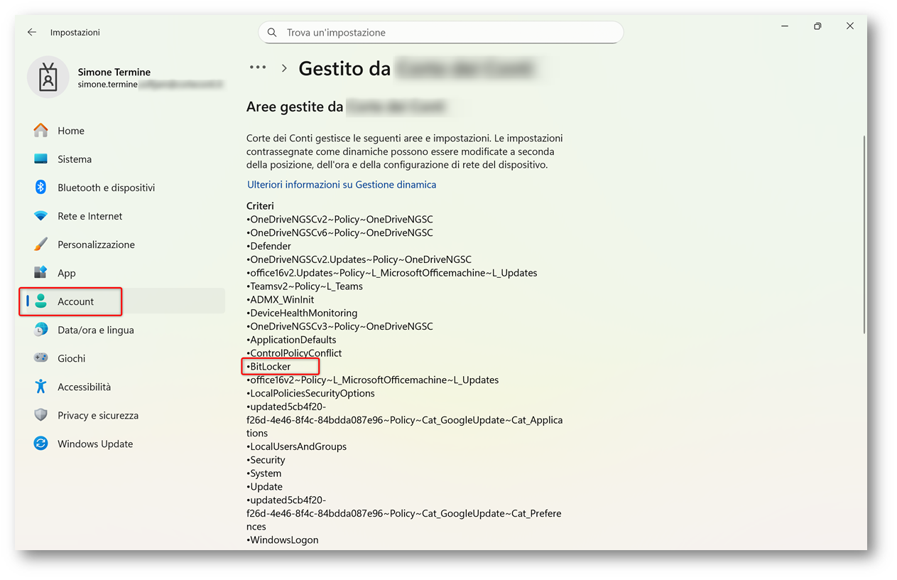
Task: Click the user profile avatar
Action: click(48, 77)
